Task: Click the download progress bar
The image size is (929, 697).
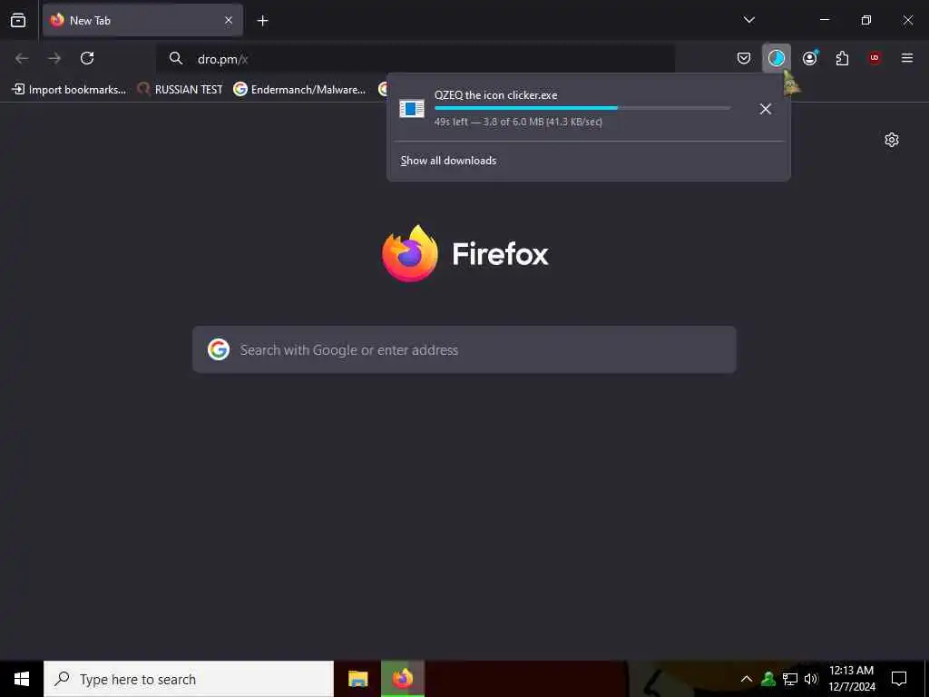Action: pyautogui.click(x=582, y=108)
